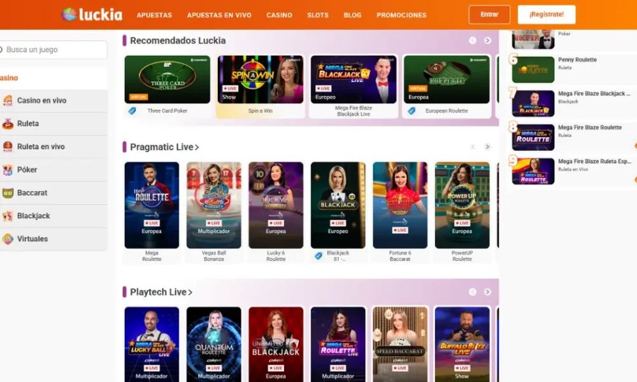Image resolution: width=637 pixels, height=382 pixels.
Task: Select the Blackjack category icon
Action: pyautogui.click(x=7, y=216)
